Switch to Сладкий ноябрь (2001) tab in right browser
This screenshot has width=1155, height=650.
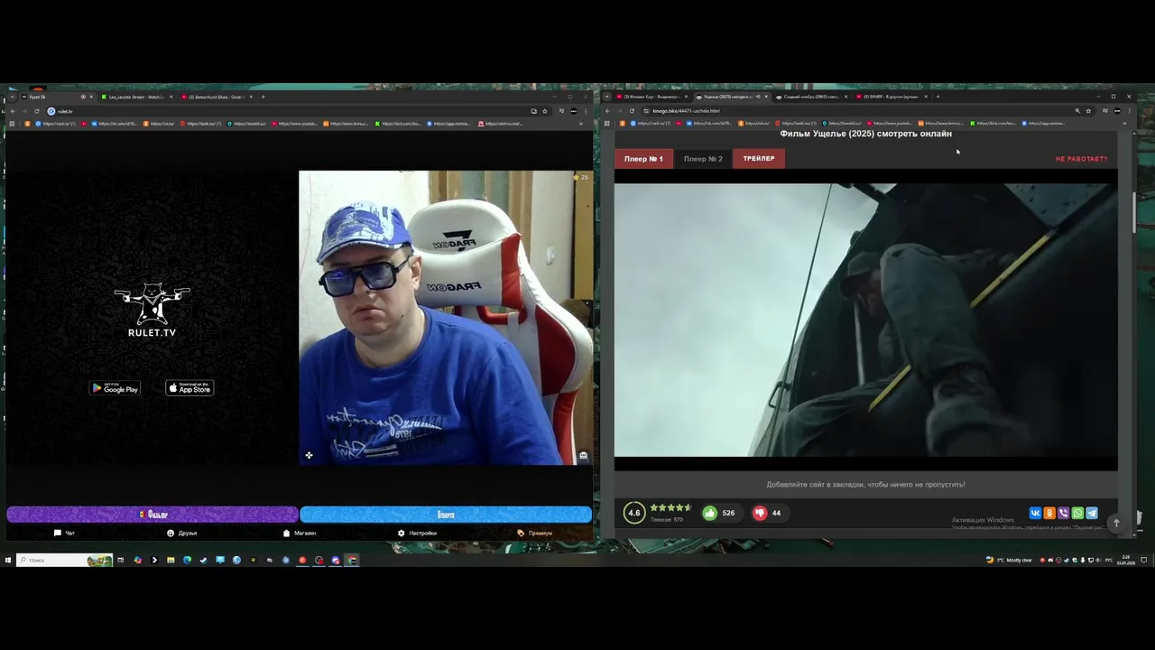click(811, 97)
